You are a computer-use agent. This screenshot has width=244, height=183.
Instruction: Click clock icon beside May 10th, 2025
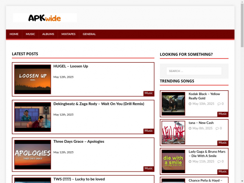tap(190, 104)
